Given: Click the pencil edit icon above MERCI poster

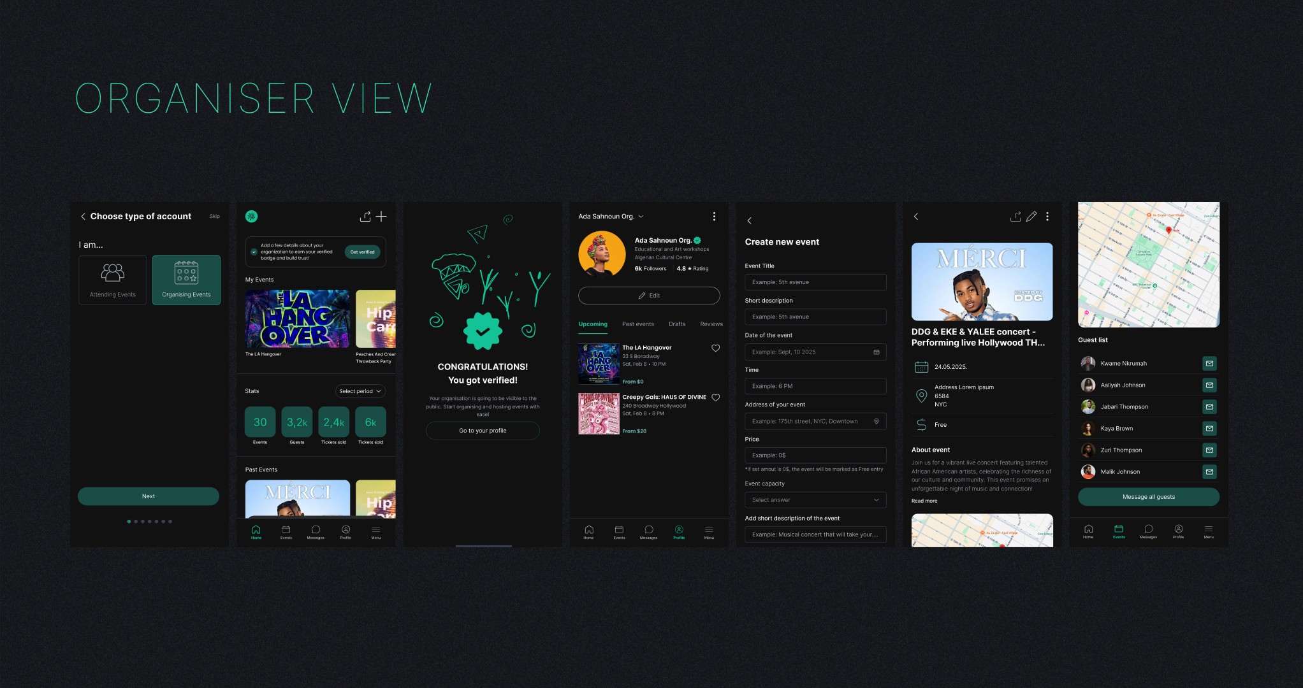Looking at the screenshot, I should point(1031,217).
